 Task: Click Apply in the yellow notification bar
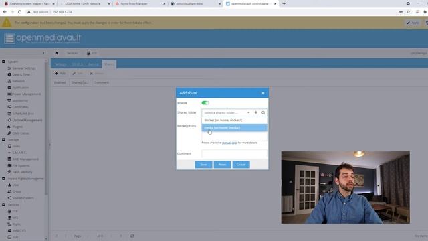(413, 23)
